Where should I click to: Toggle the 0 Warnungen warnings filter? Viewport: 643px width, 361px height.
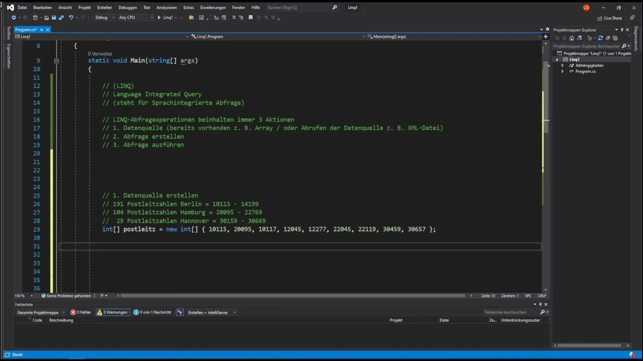tap(113, 312)
